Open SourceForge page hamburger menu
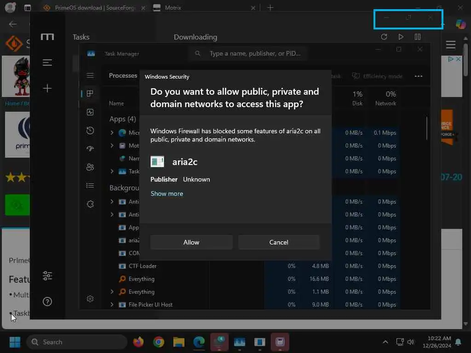The image size is (471, 353). click(x=451, y=45)
